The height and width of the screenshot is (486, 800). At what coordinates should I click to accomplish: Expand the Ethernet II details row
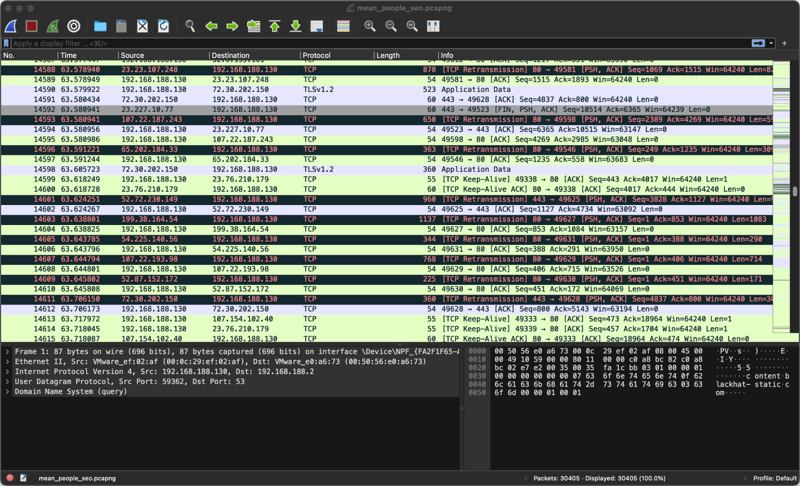(x=7, y=362)
